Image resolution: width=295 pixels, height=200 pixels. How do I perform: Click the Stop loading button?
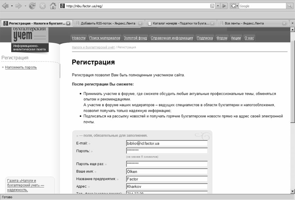[43, 6]
